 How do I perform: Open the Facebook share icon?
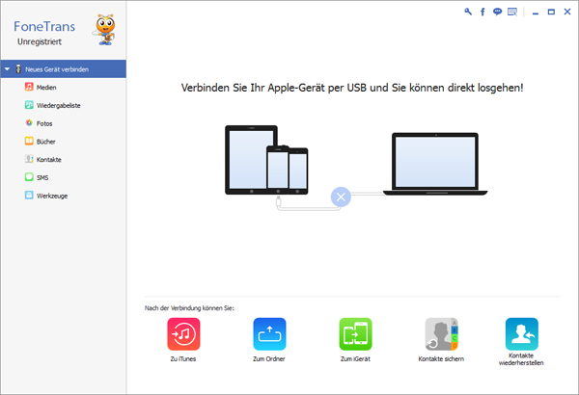coord(482,12)
